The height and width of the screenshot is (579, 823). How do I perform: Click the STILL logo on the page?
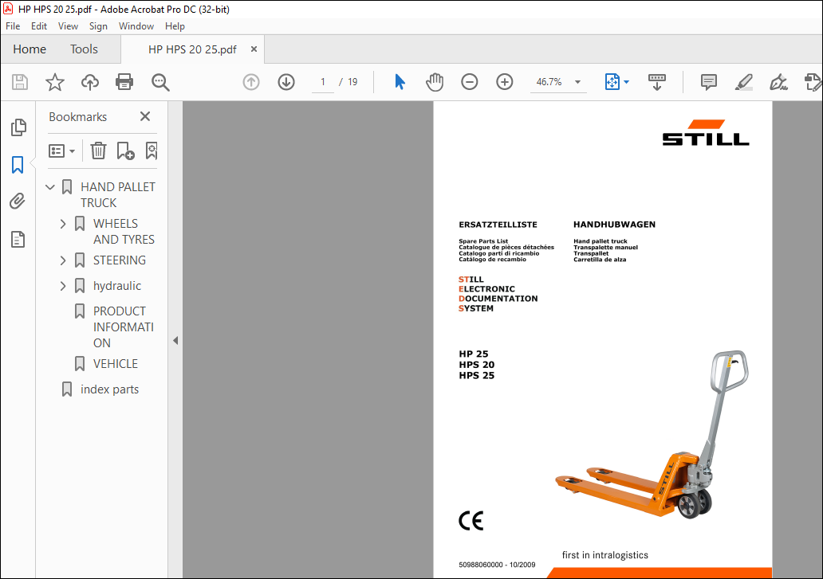706,132
